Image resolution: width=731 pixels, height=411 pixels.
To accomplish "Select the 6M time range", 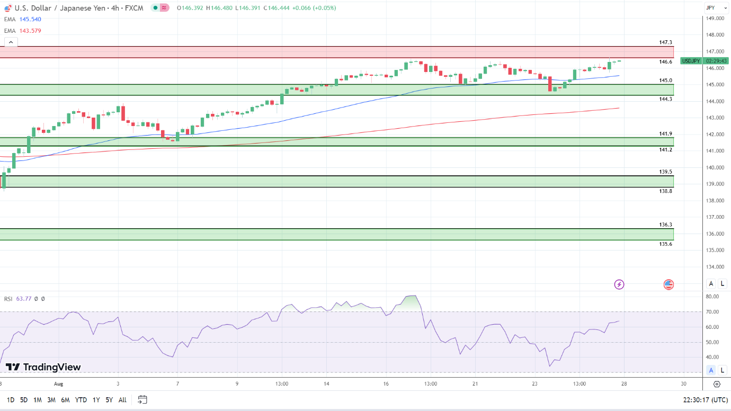I will click(x=65, y=400).
